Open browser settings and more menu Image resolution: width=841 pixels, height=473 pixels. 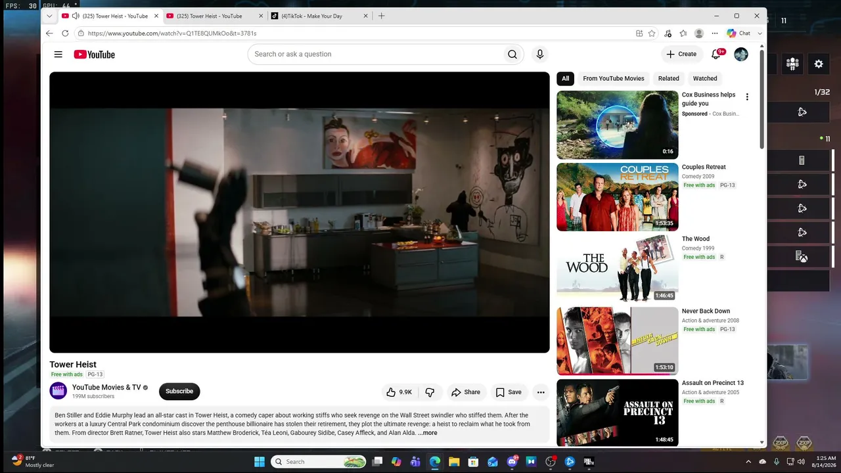pyautogui.click(x=715, y=34)
